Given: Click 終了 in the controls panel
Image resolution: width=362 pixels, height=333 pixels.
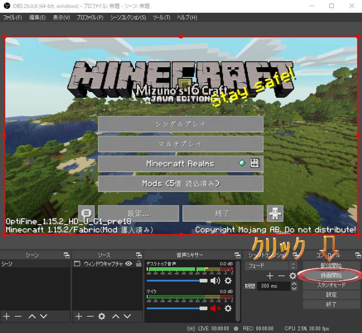Looking at the screenshot, I should click(x=331, y=304).
